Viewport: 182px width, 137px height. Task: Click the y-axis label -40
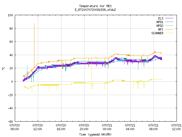coord(10,108)
